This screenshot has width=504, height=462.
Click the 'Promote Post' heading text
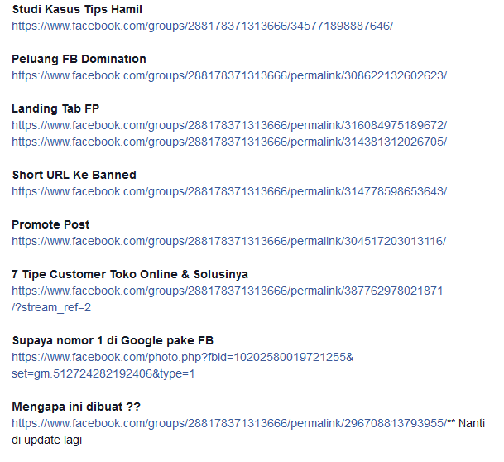pos(50,224)
